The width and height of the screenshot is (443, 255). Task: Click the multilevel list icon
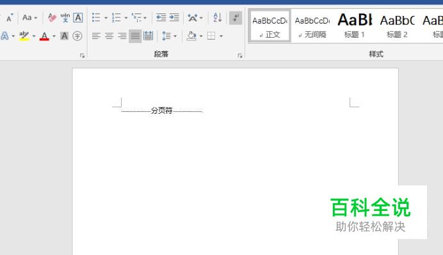click(137, 18)
